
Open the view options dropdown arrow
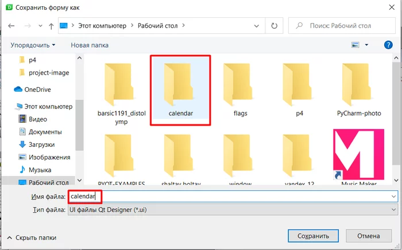(366, 45)
